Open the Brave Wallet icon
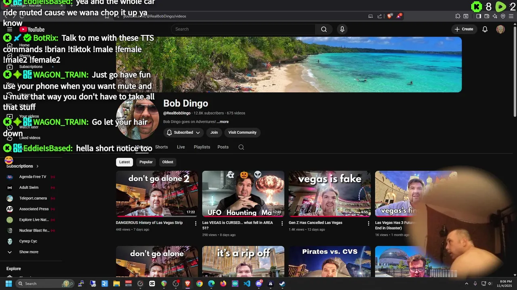This screenshot has width=517, height=290. click(x=487, y=16)
